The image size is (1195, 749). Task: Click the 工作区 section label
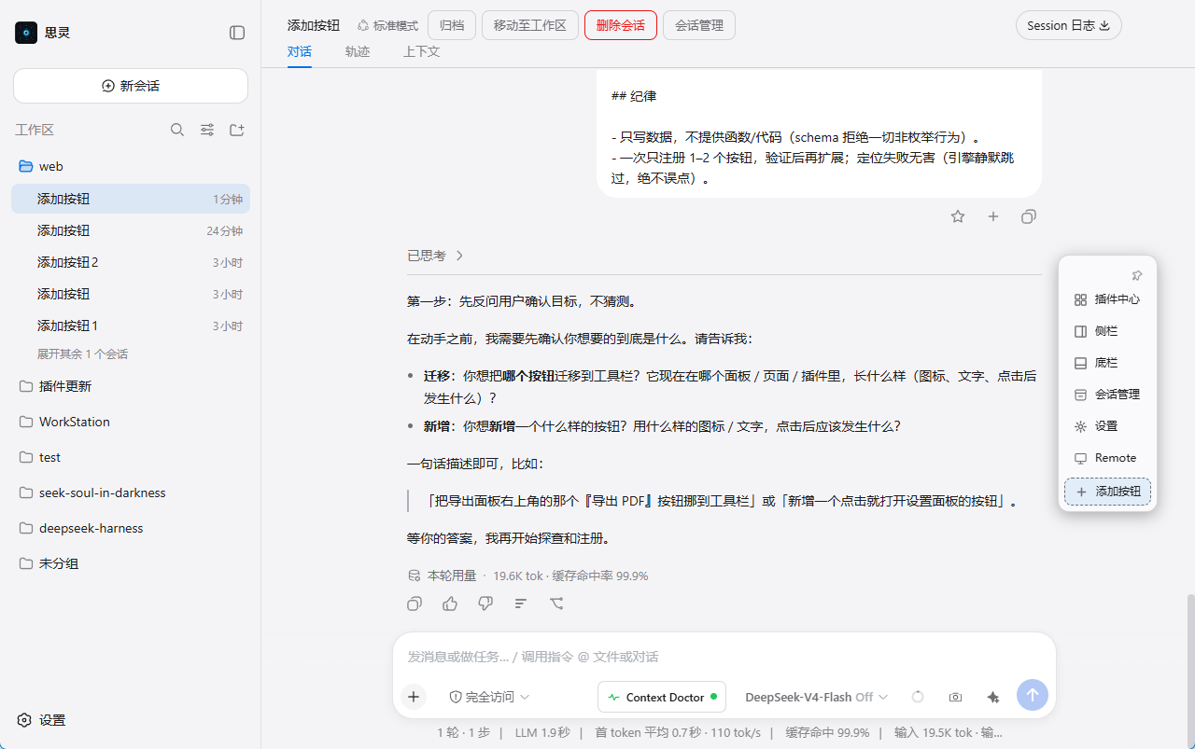click(x=35, y=130)
